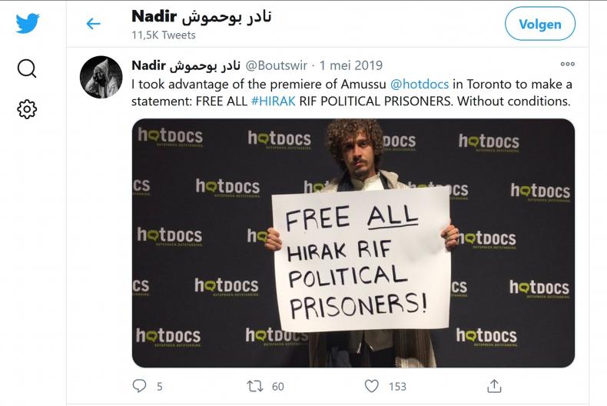Open the Twitter bird home icon
This screenshot has width=607, height=406.
click(28, 23)
